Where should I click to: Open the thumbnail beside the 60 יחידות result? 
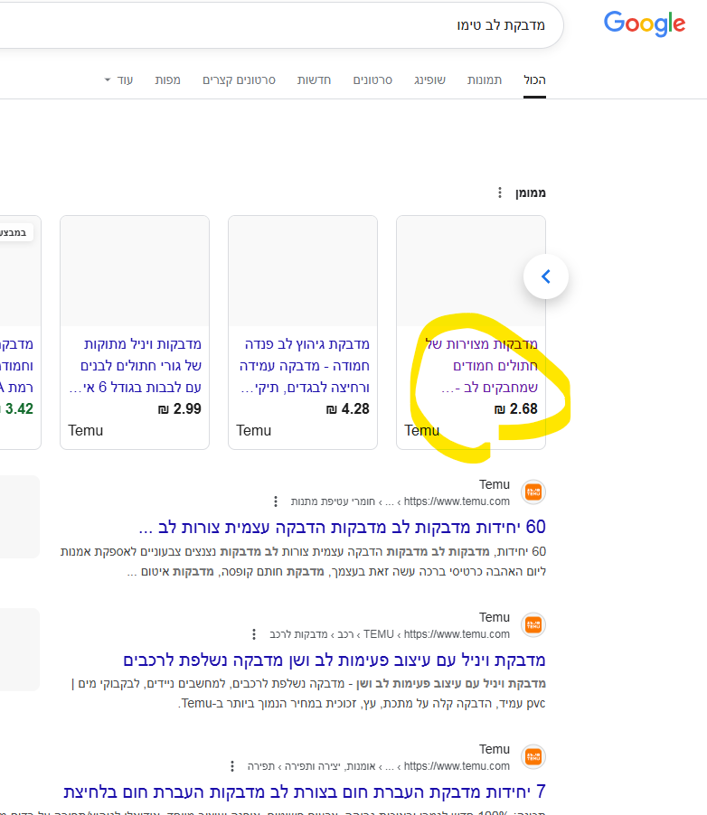20,517
